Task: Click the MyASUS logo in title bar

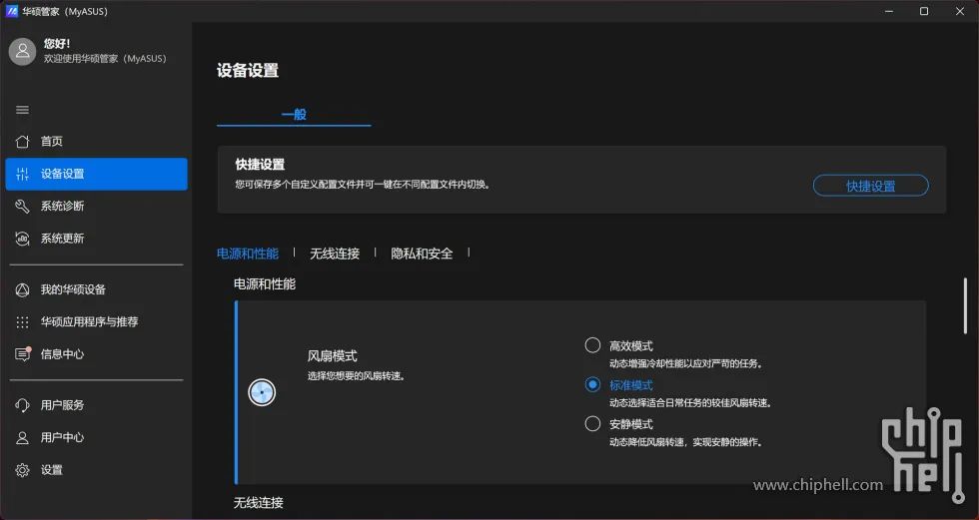Action: tap(11, 11)
